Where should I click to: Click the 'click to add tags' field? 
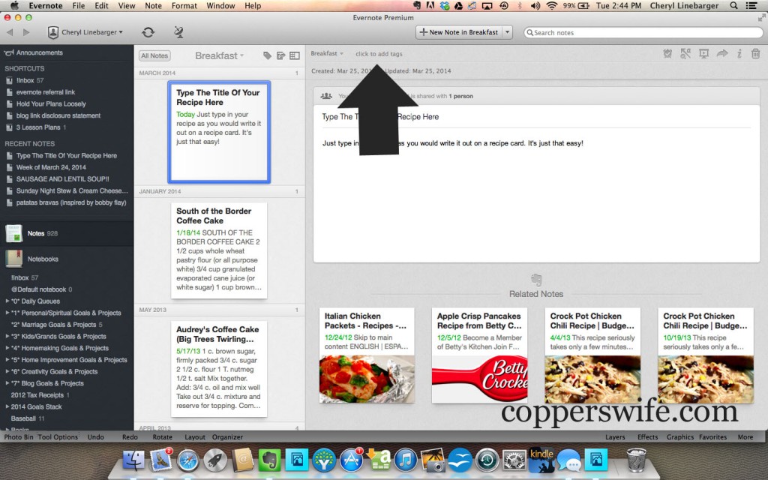click(379, 54)
